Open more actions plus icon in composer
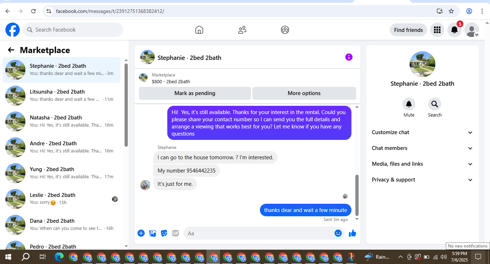490x264 pixels. [x=141, y=233]
